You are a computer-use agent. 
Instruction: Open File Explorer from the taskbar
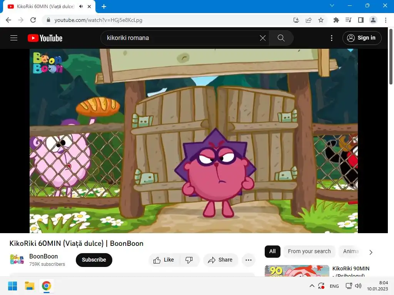(29, 286)
